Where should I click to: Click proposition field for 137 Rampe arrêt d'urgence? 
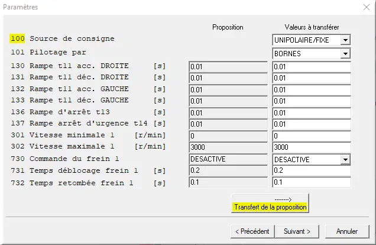[x=228, y=124]
